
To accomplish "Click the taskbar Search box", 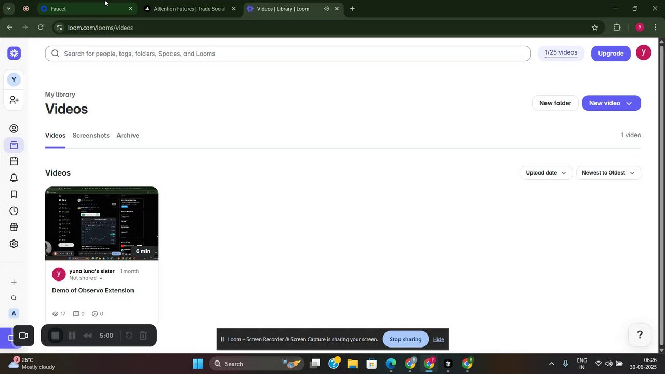I will click(x=257, y=364).
